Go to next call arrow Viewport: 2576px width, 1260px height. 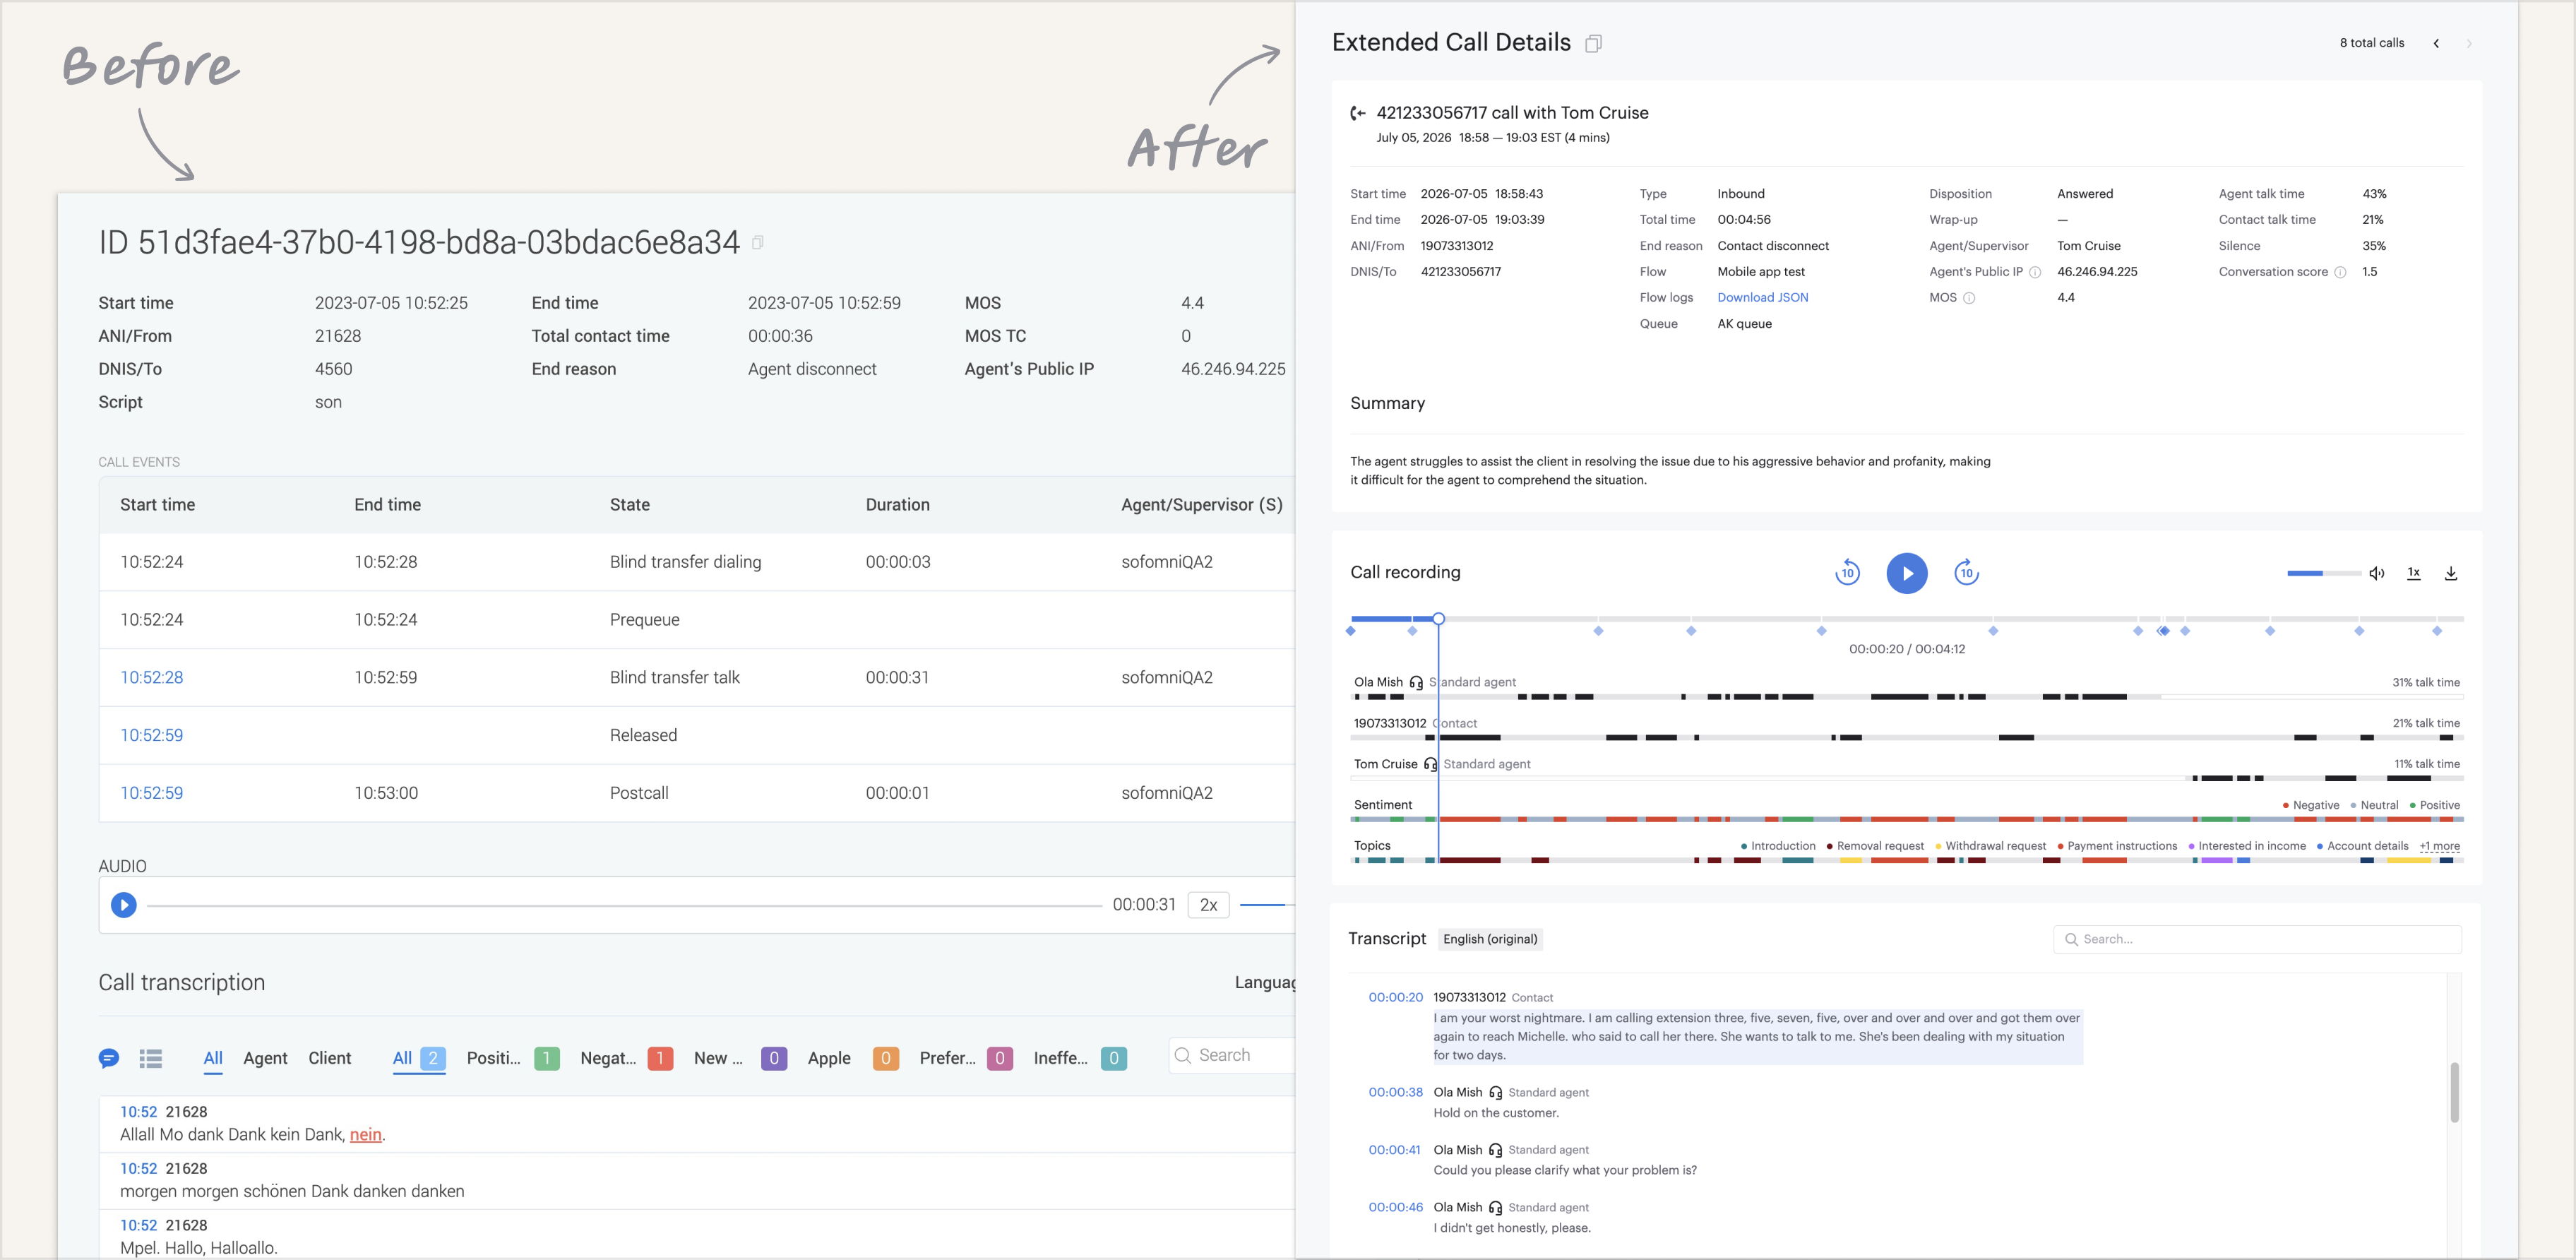point(2469,43)
